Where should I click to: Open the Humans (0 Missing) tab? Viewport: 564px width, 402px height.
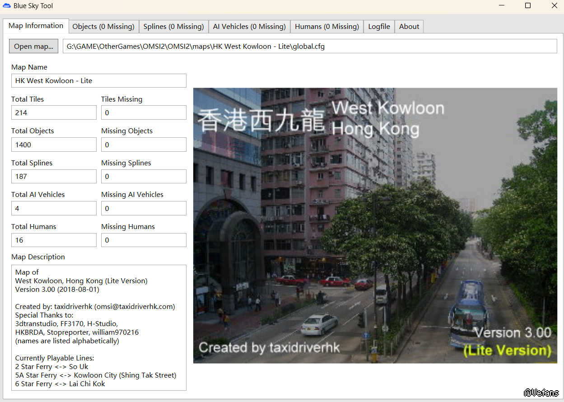click(326, 27)
